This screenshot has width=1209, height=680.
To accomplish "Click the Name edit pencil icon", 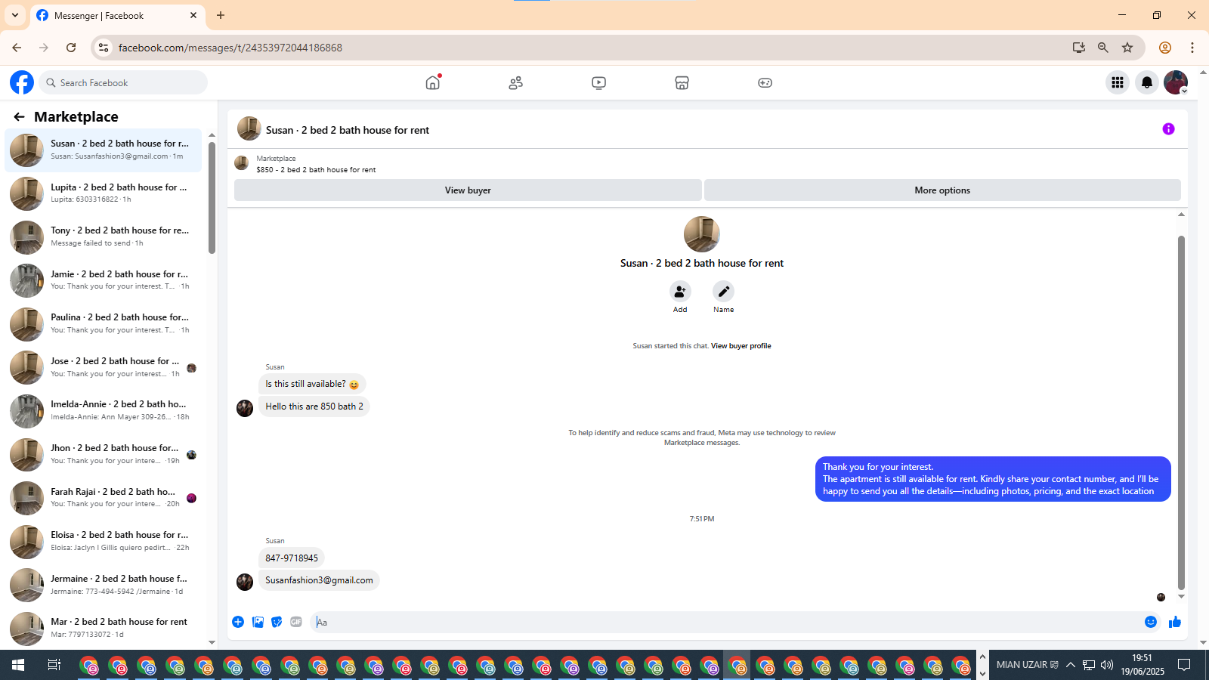I will coord(724,292).
